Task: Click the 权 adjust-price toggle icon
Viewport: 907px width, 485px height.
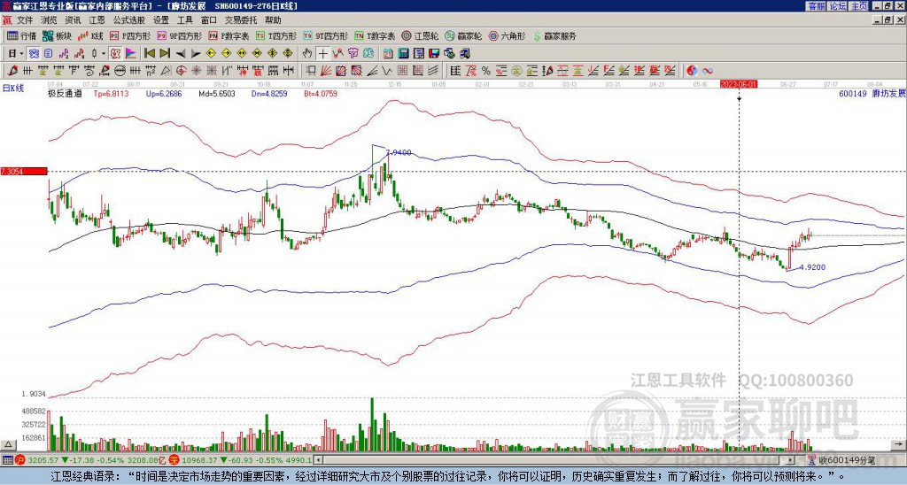Action: pyautogui.click(x=115, y=54)
